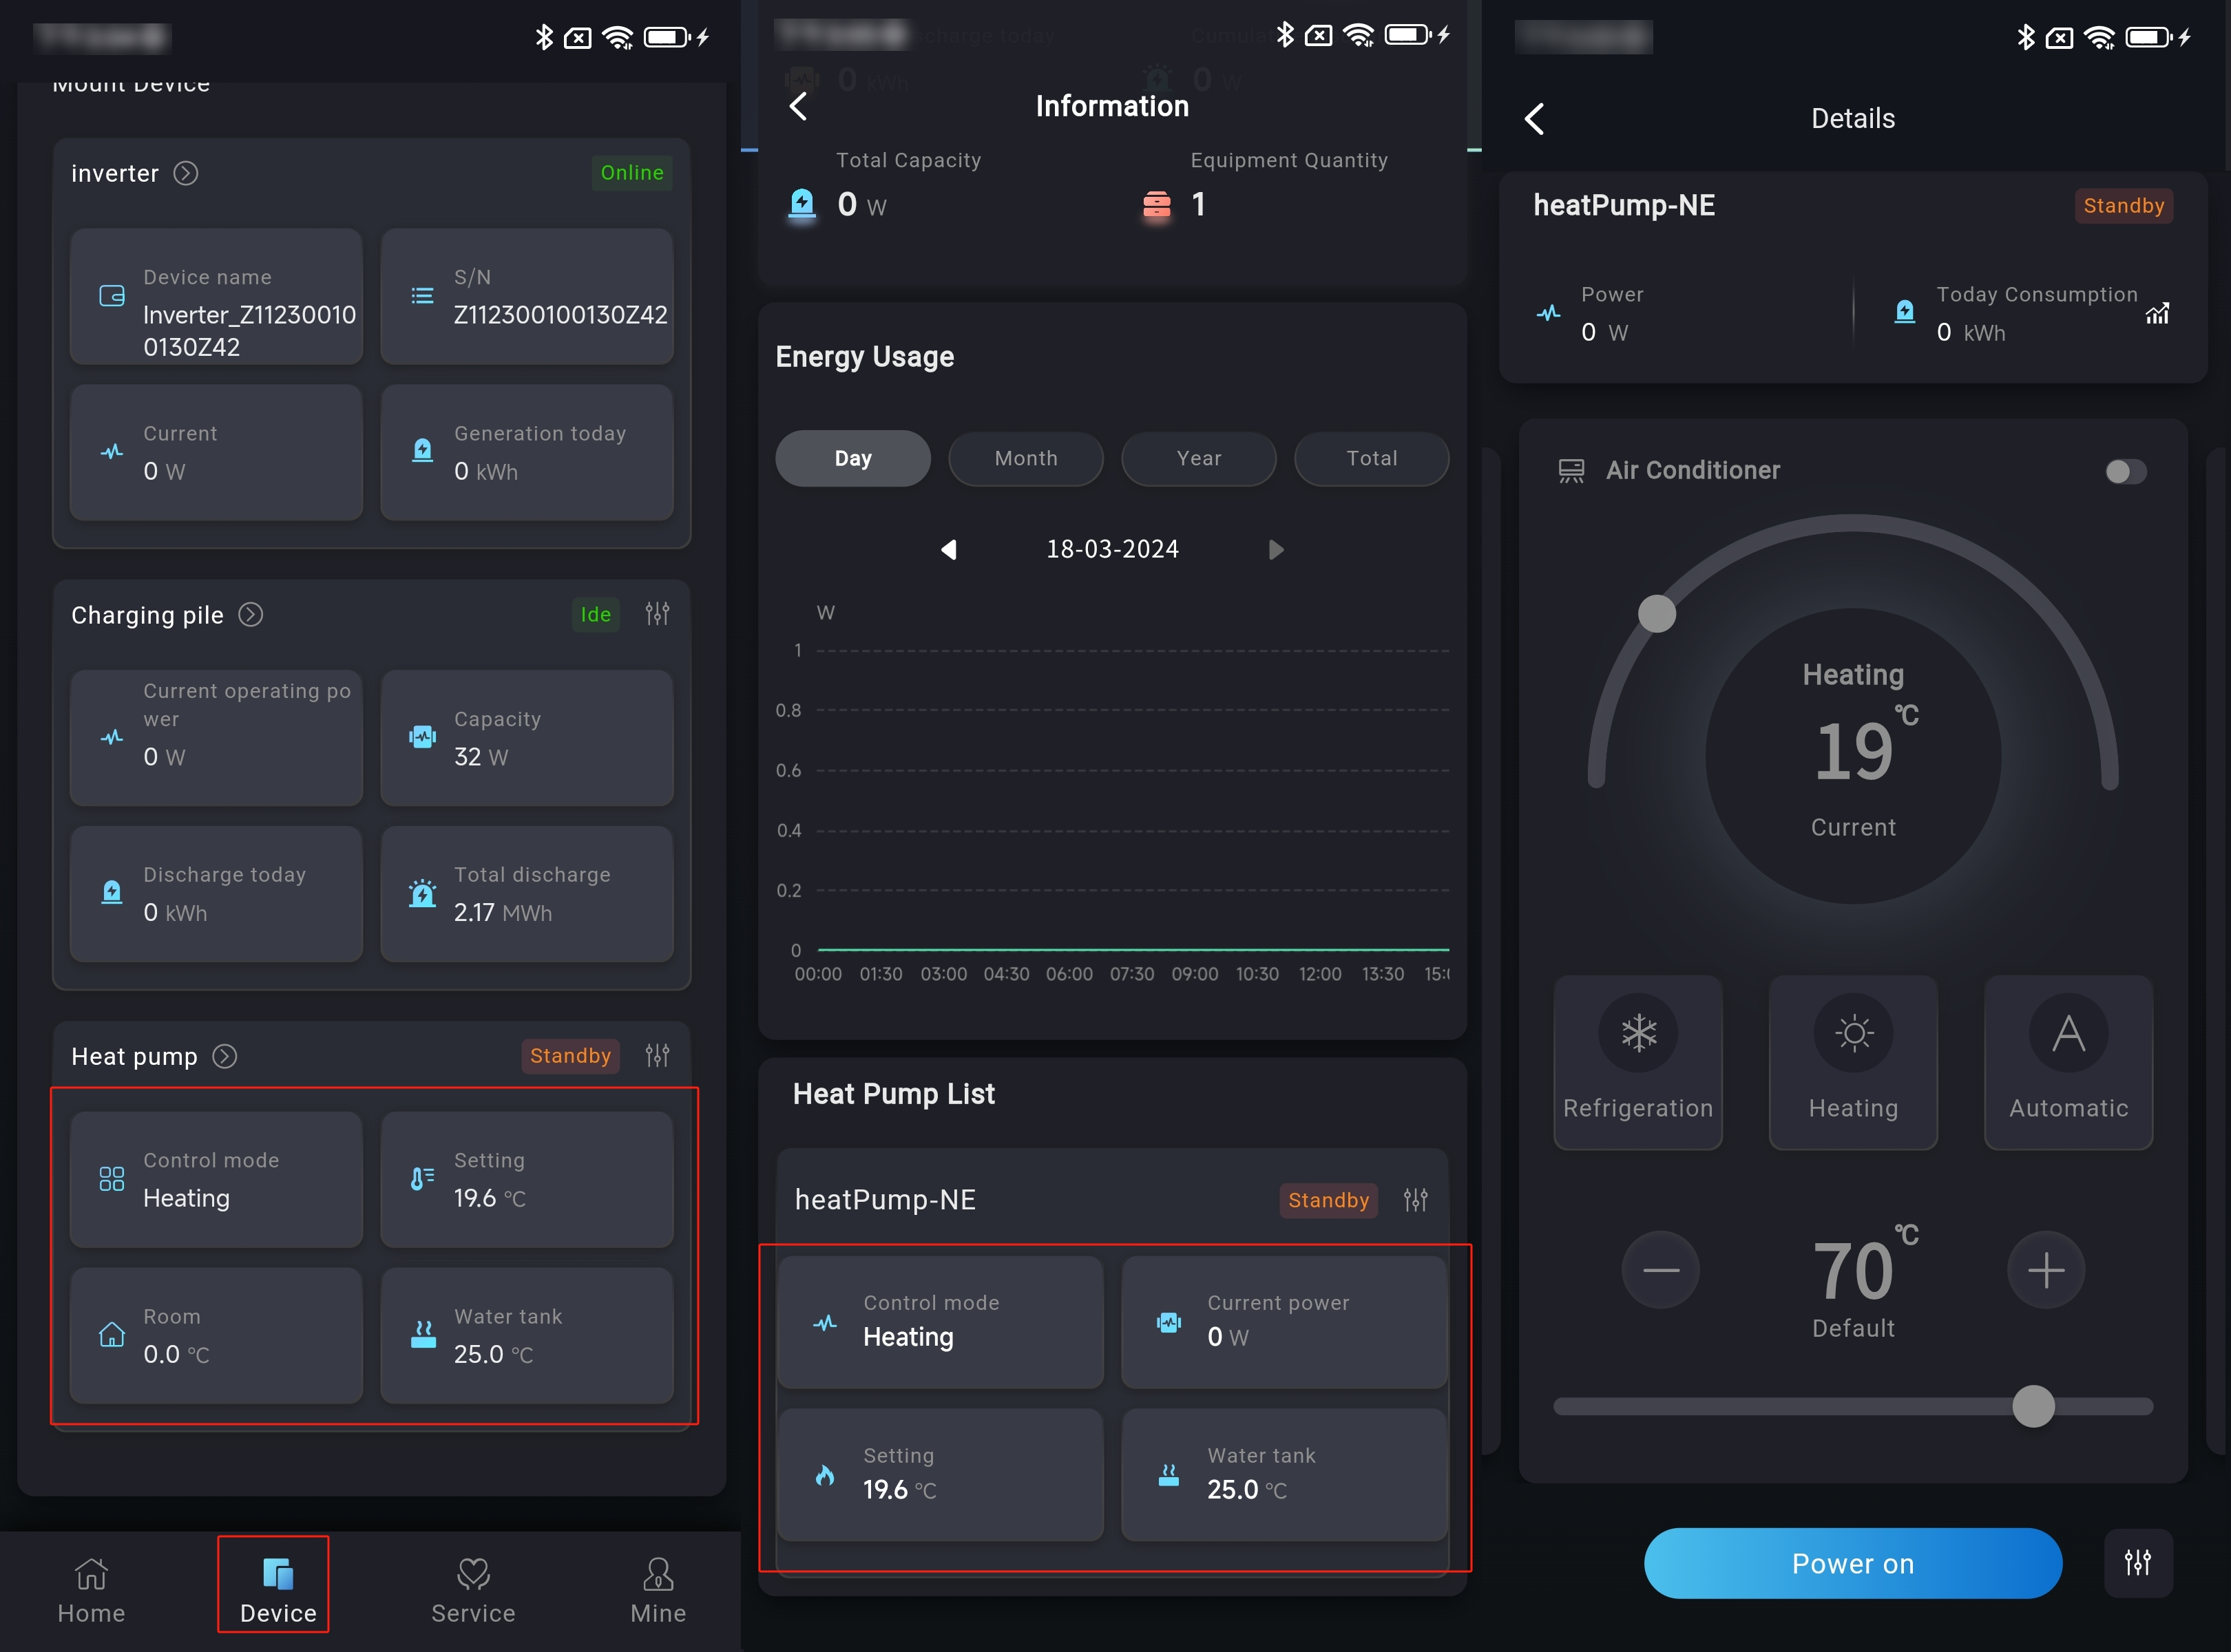Viewport: 2231px width, 1652px height.
Task: Open settings icon beside Power on
Action: tap(2138, 1562)
